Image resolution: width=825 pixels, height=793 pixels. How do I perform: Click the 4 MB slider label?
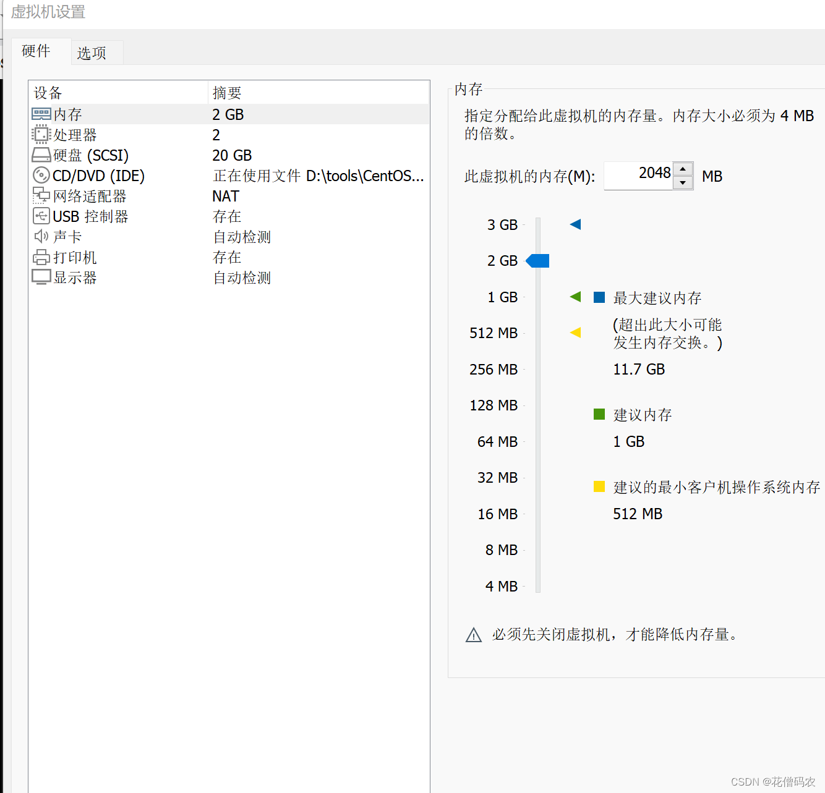click(x=502, y=587)
